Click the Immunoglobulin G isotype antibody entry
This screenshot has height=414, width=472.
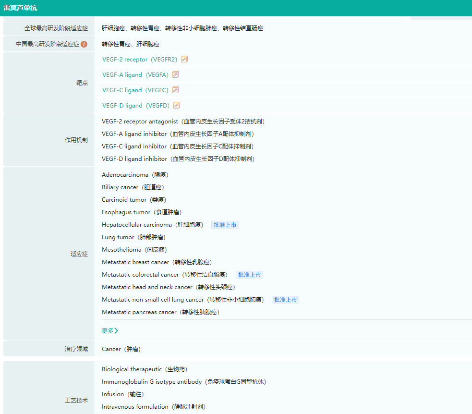pyautogui.click(x=183, y=382)
